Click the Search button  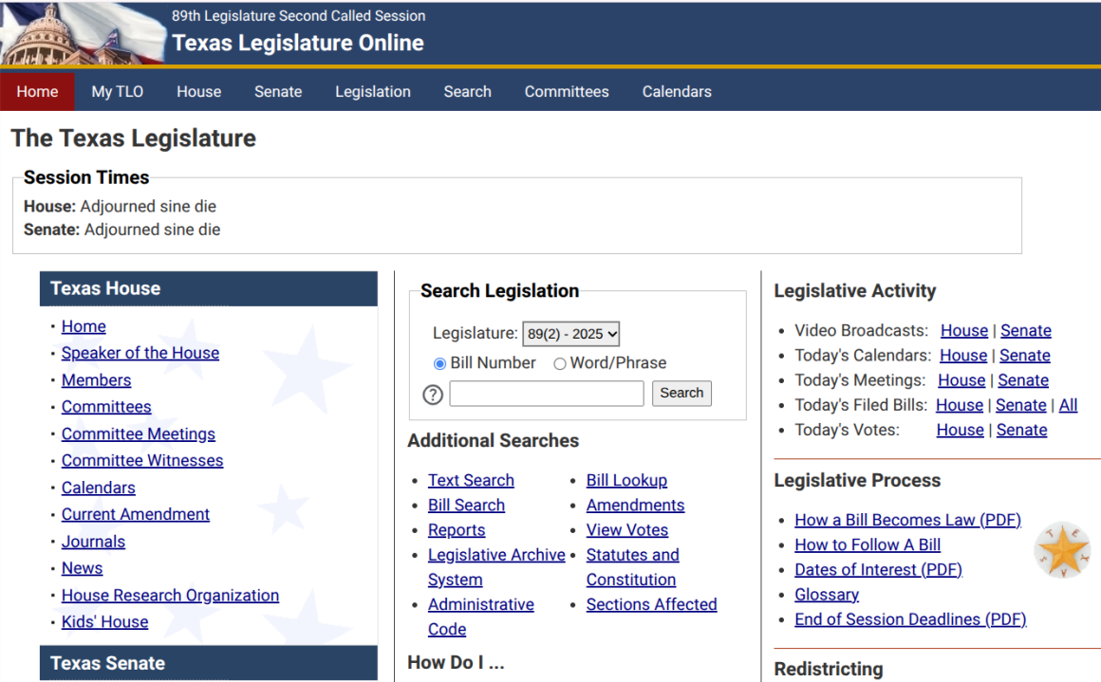[681, 393]
